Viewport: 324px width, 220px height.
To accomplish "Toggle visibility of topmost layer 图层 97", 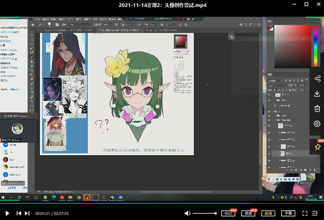I will (269, 95).
